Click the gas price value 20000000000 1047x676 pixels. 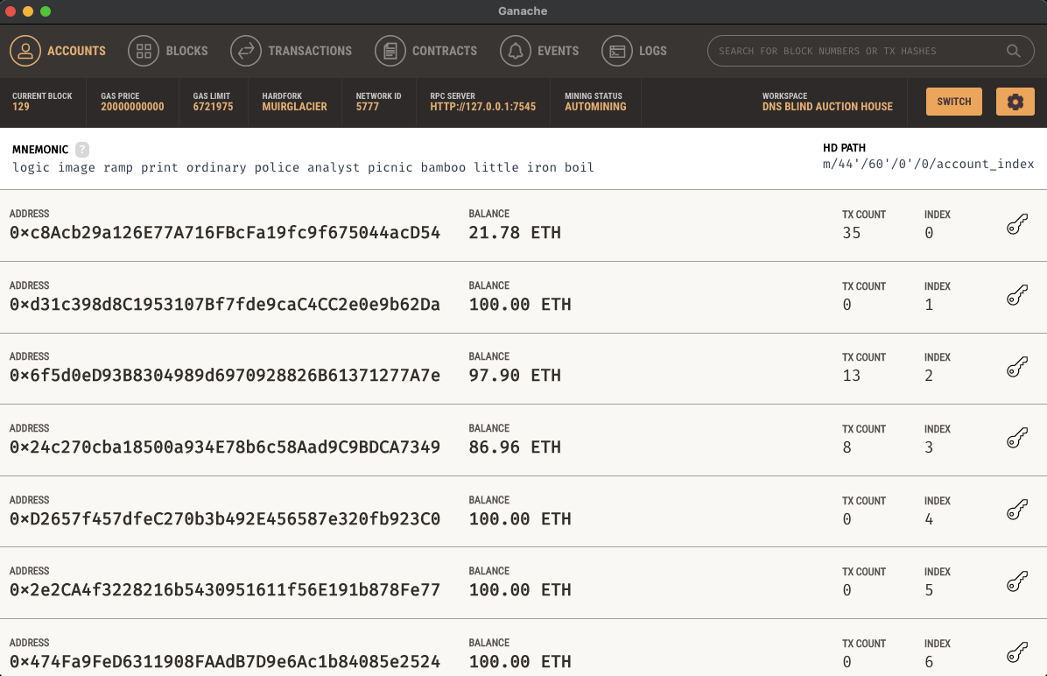[132, 107]
